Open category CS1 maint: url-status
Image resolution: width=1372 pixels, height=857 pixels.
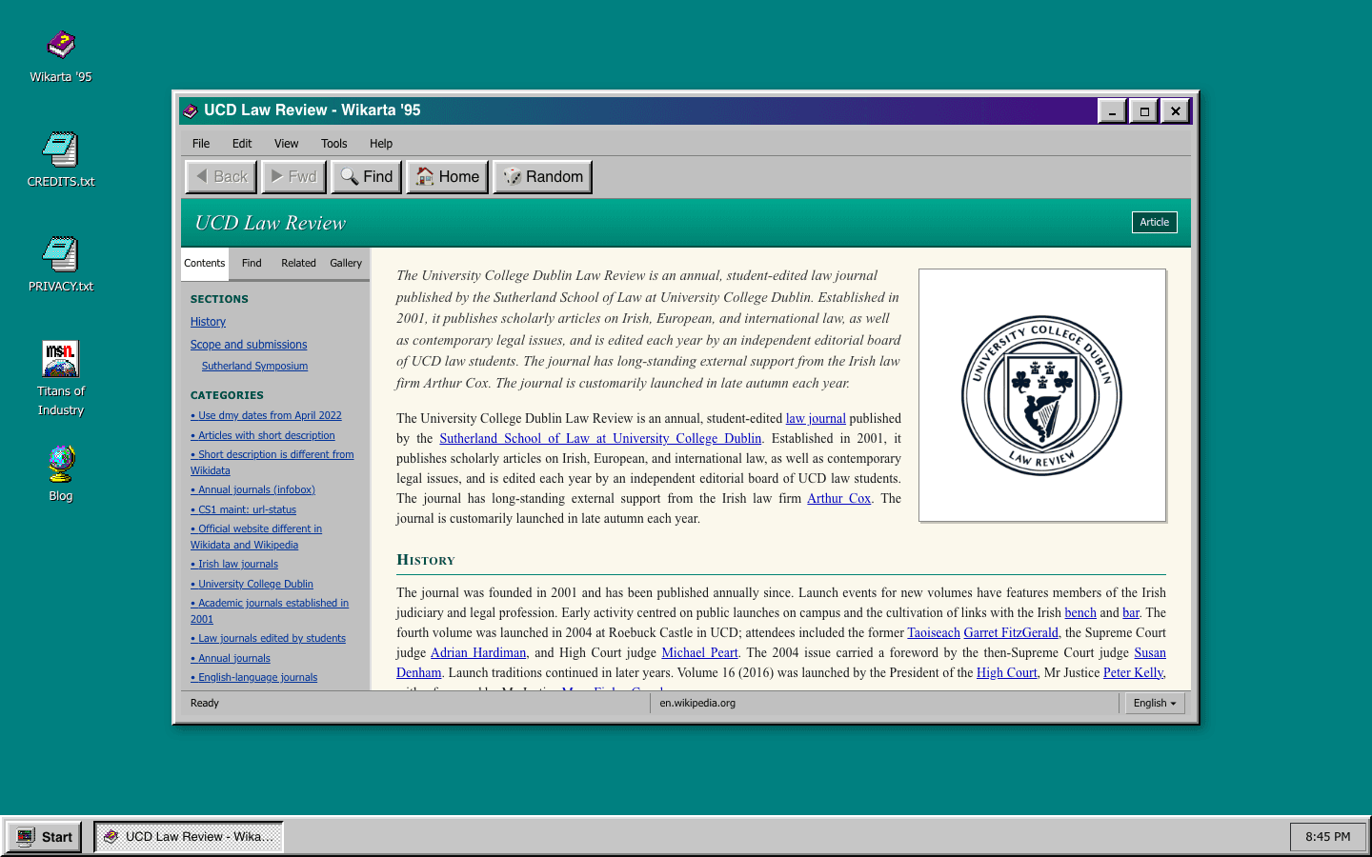click(243, 509)
